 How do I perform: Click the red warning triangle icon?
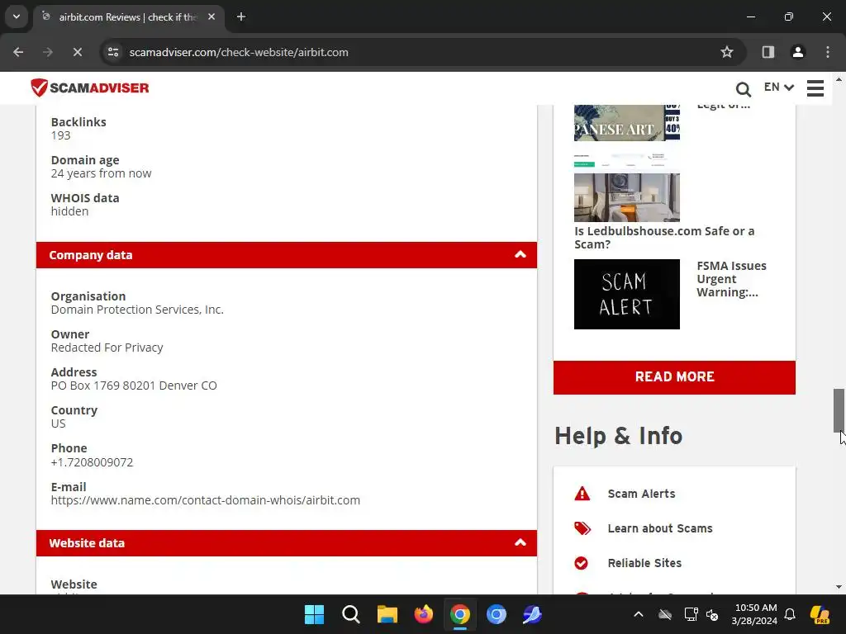(582, 494)
